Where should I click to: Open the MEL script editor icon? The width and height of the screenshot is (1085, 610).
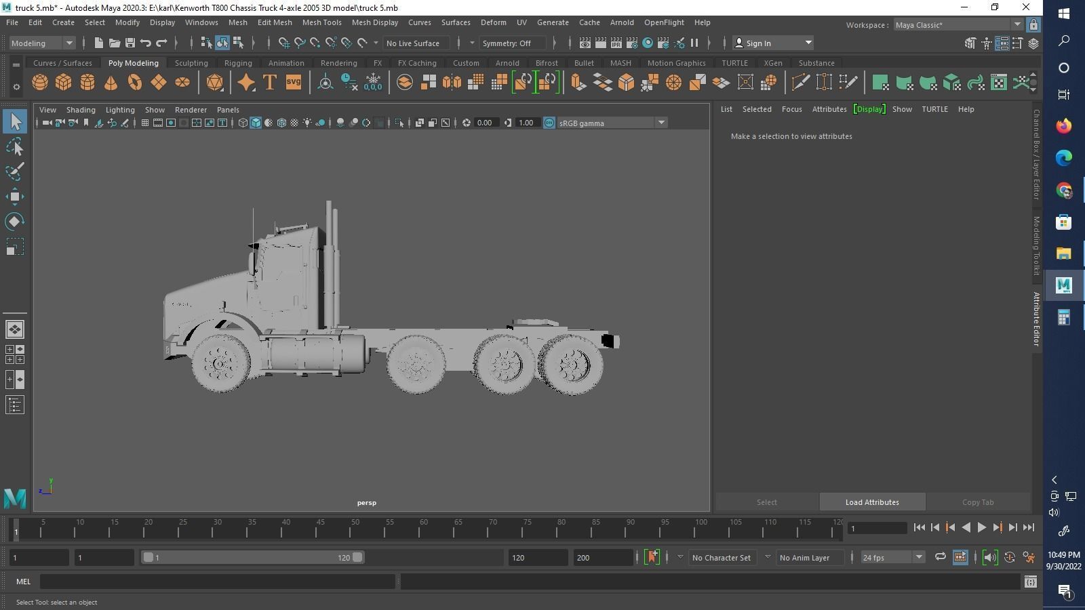click(1030, 582)
